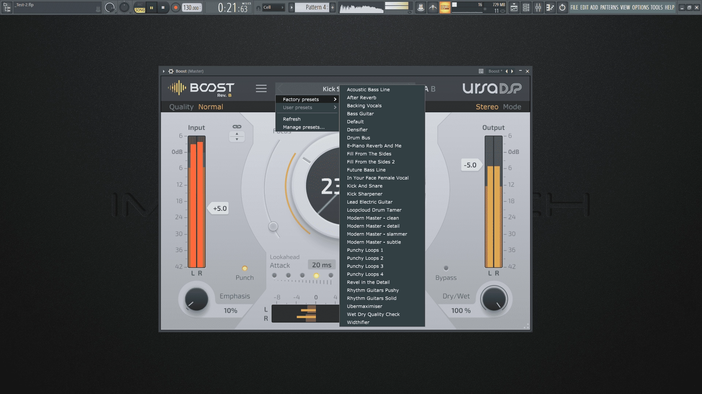Click the input gain stepper arrows
Screen dimensions: 702x394
tap(237, 136)
